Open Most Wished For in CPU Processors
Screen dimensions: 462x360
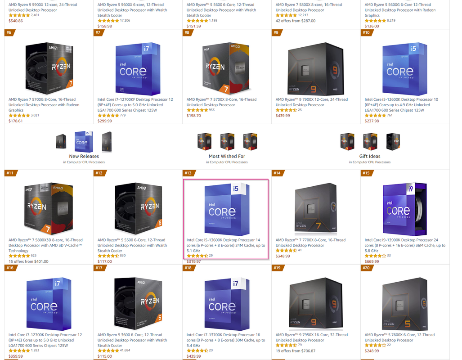227,156
